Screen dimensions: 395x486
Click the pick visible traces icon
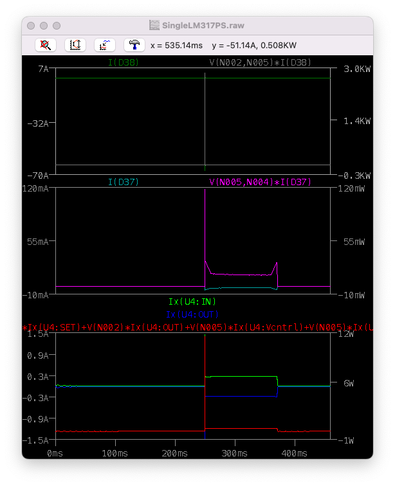coord(105,45)
